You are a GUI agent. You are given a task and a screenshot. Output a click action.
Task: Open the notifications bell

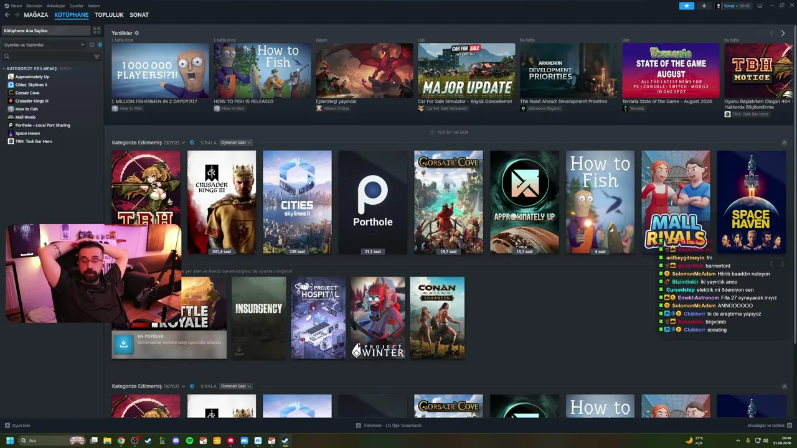[x=704, y=6]
